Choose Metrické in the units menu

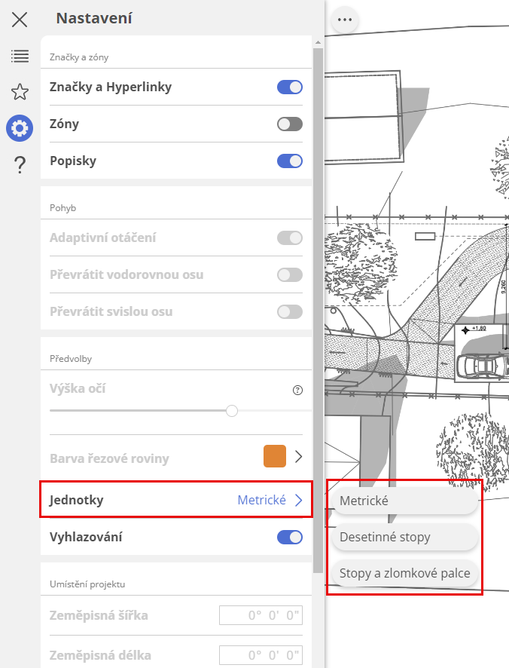tap(405, 501)
